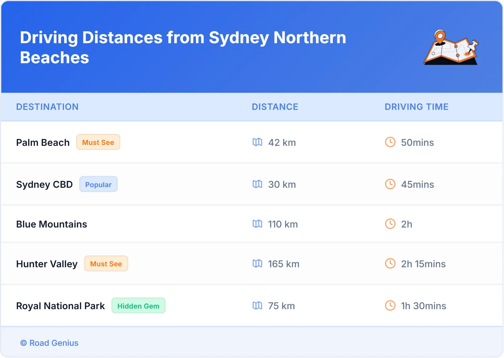Click the map with location pin illustration
The image size is (504, 358).
click(451, 47)
